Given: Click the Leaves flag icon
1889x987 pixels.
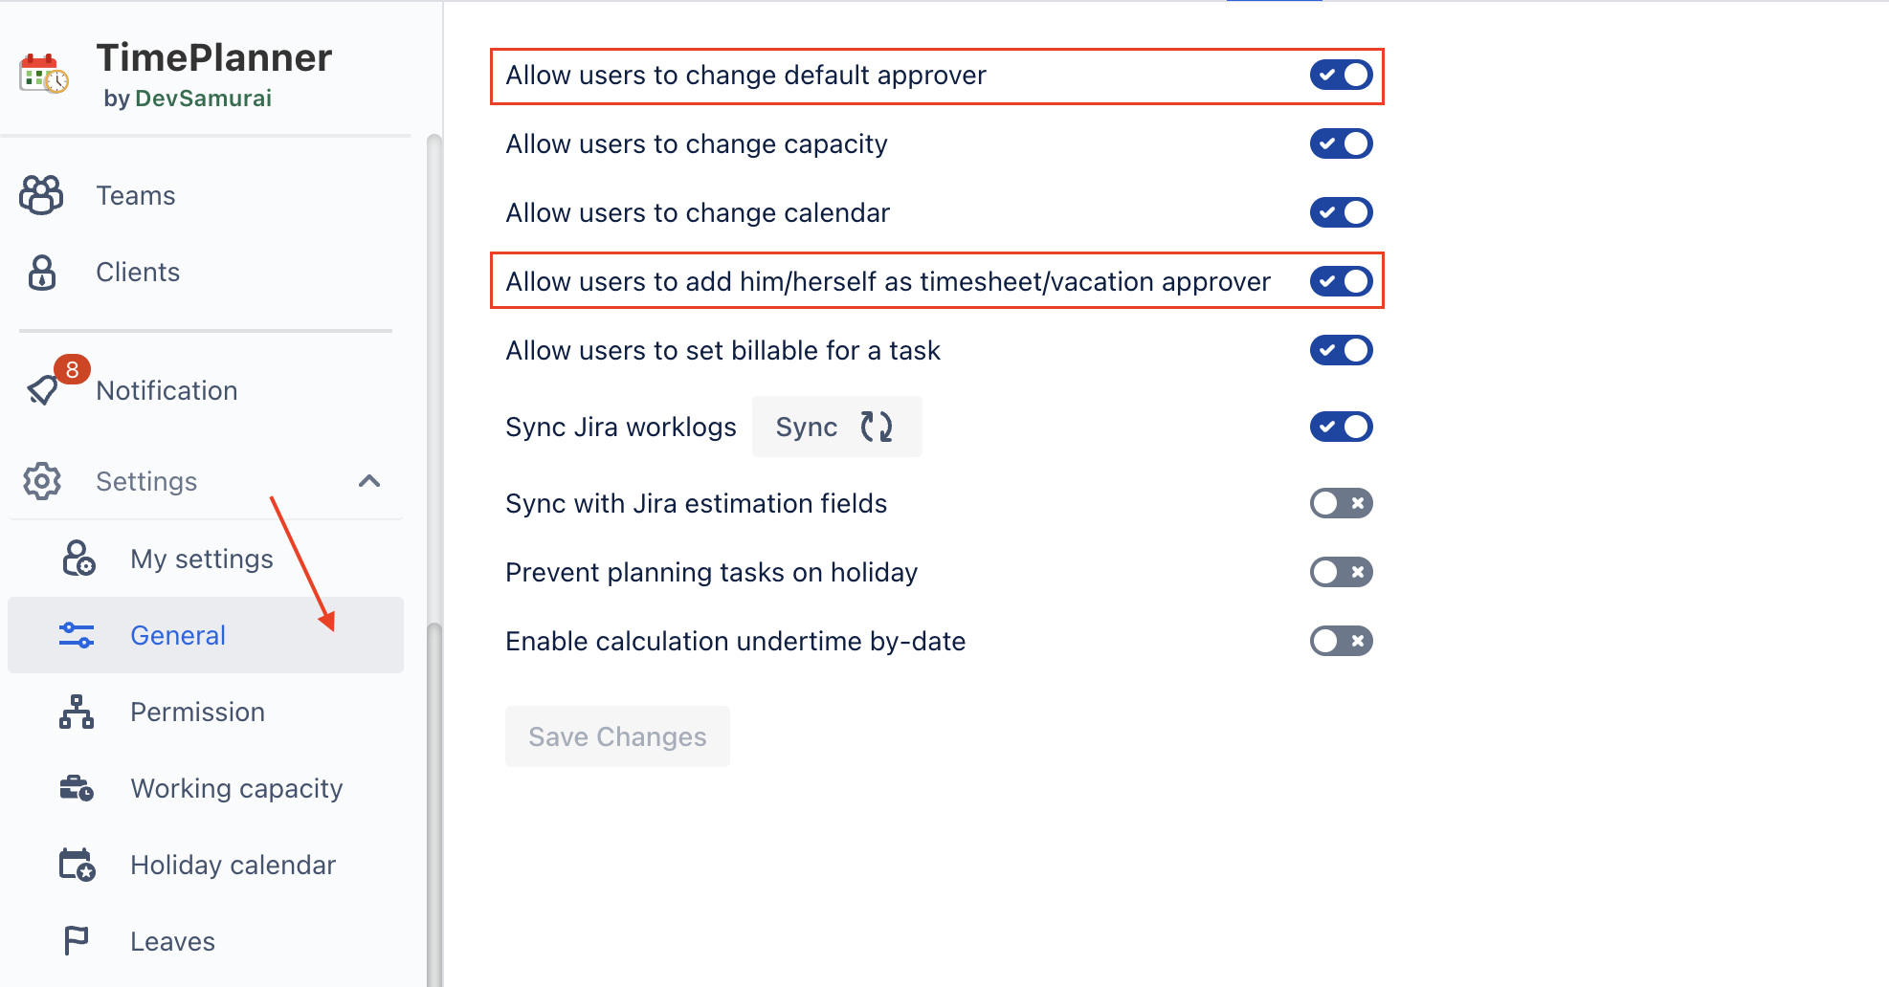Looking at the screenshot, I should 77,941.
